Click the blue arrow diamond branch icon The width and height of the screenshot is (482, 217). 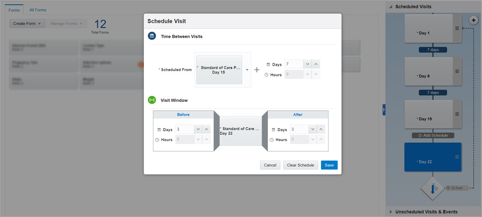(x=433, y=189)
